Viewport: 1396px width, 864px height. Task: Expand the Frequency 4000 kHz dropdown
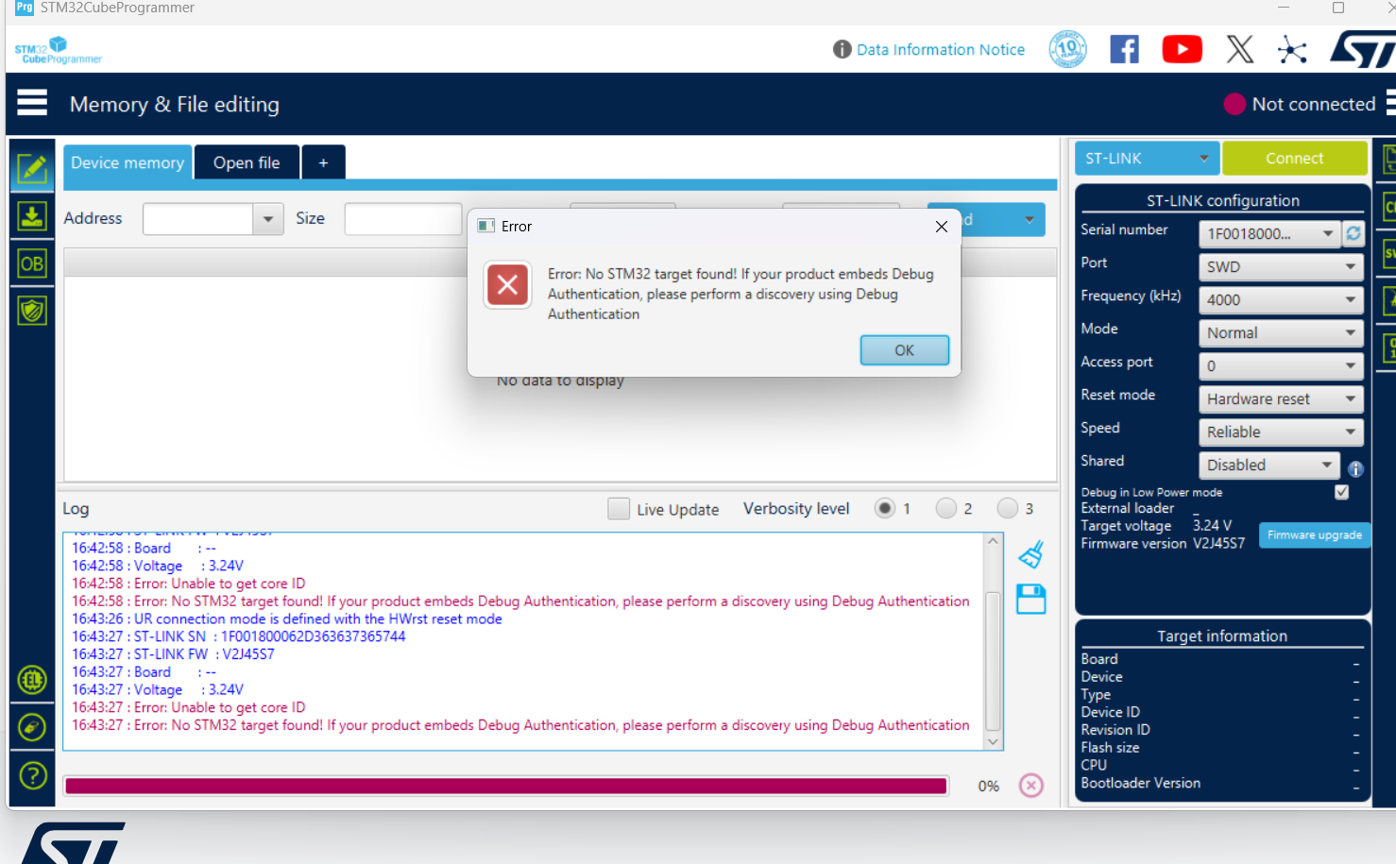[1281, 300]
